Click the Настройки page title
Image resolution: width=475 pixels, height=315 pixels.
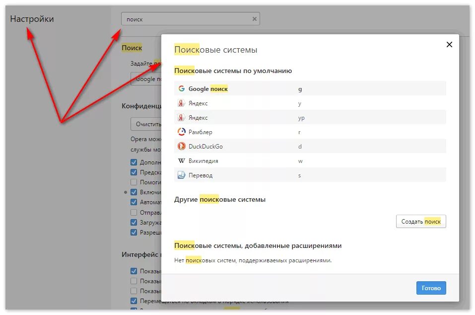click(x=32, y=19)
